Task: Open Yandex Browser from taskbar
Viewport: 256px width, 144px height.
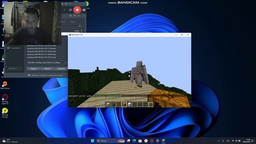Action: (x=146, y=141)
